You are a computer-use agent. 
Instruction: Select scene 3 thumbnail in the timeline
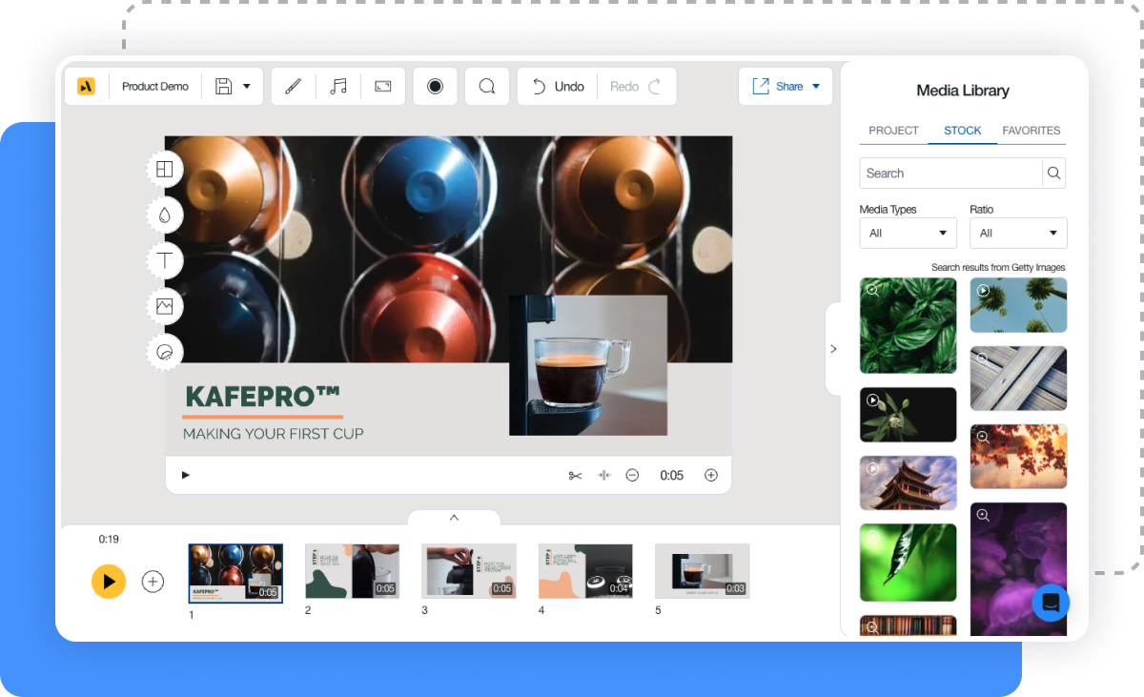pos(469,570)
